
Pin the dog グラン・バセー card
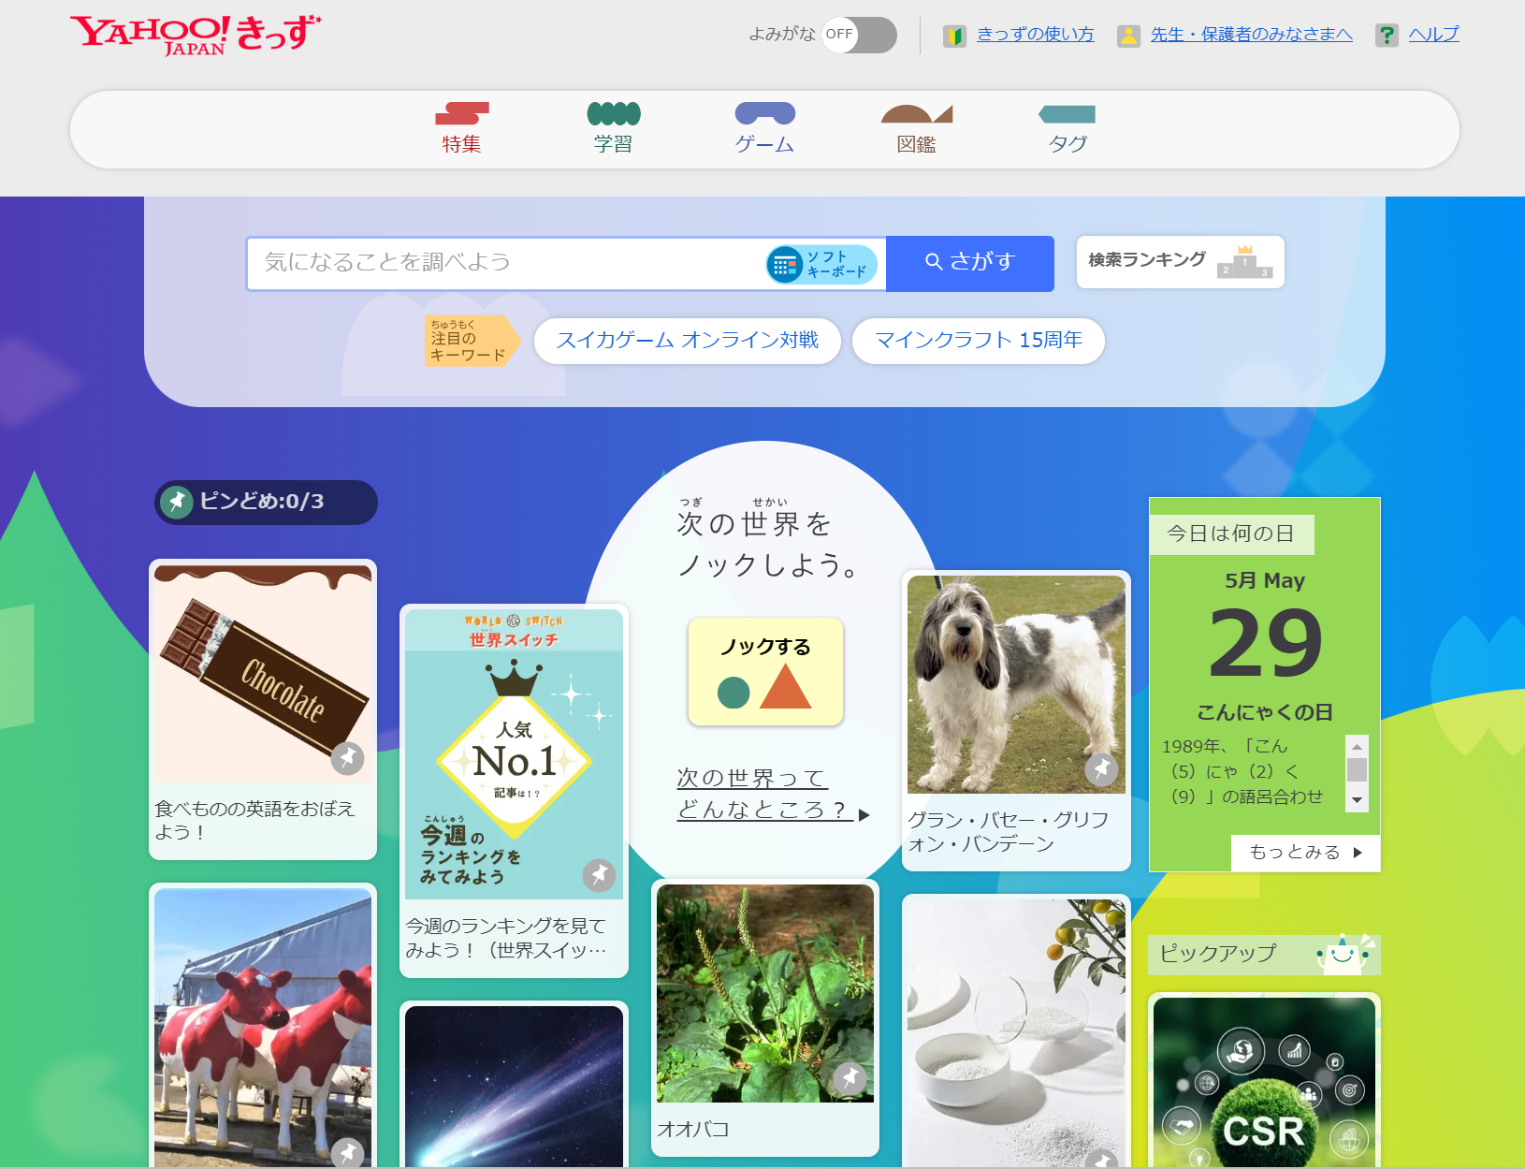[x=1101, y=769]
